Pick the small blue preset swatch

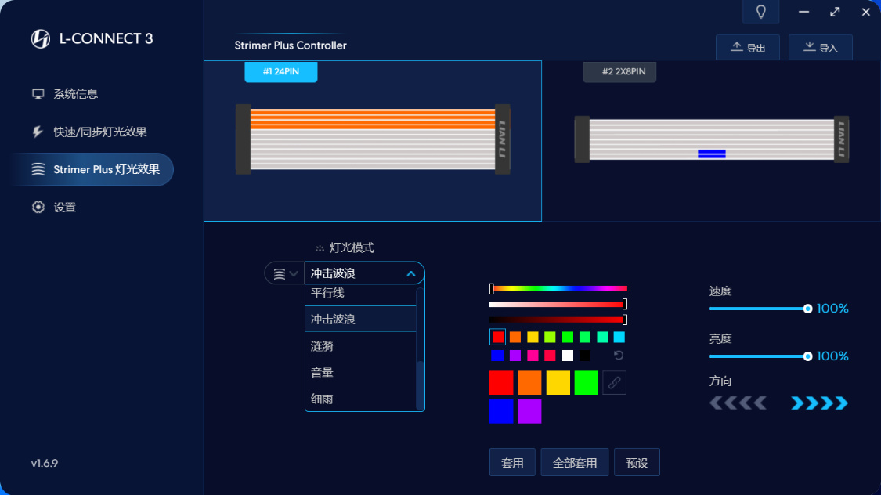click(x=497, y=356)
